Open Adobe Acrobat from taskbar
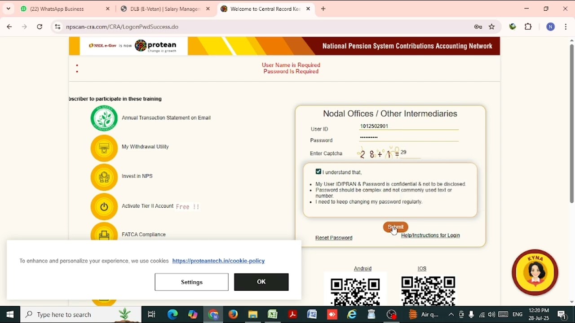The image size is (575, 323). pos(292,314)
